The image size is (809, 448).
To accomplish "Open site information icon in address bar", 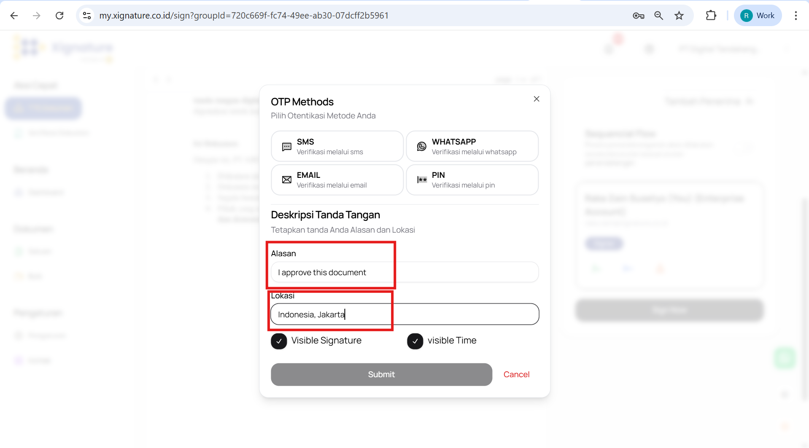I will point(87,16).
